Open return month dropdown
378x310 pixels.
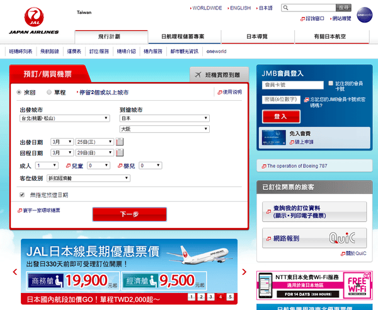pos(62,152)
